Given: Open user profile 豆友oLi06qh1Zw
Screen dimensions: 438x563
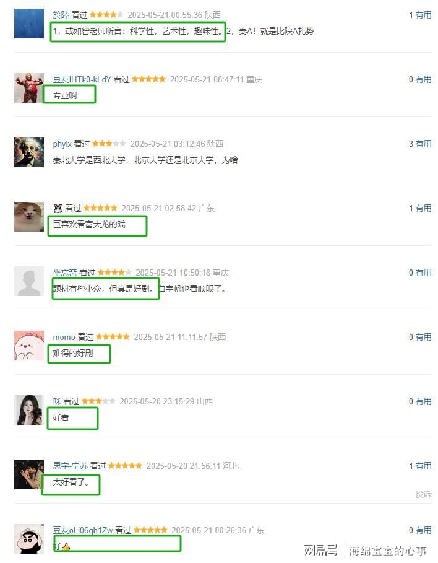Looking at the screenshot, I should click(x=82, y=530).
